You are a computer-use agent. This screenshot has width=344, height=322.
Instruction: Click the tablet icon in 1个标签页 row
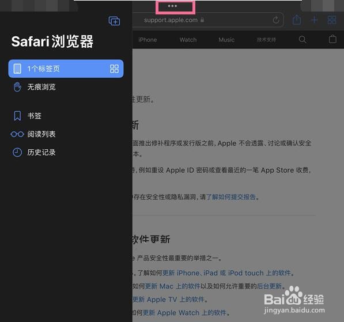tap(17, 69)
